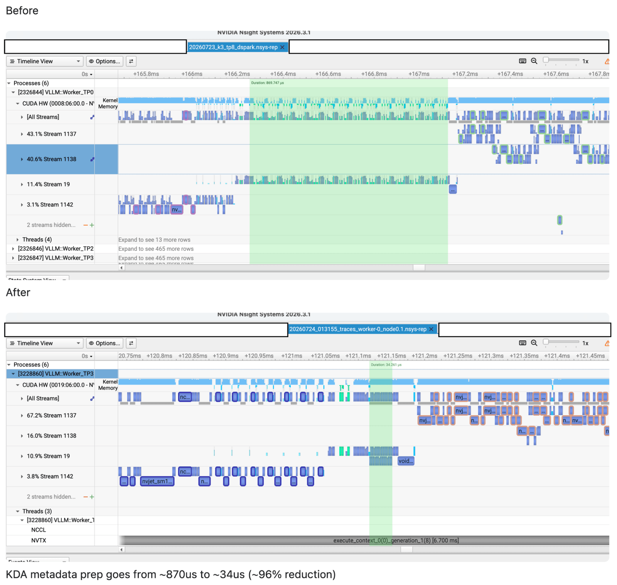
Task: Click the swap arrows icon in Before toolbar
Action: pyautogui.click(x=131, y=61)
